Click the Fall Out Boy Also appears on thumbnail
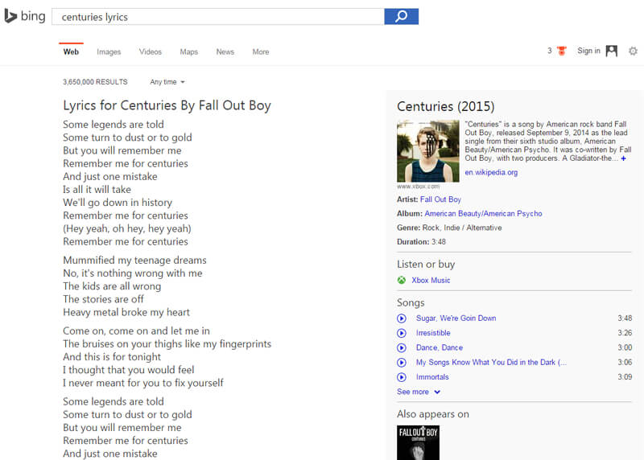Image resolution: width=644 pixels, height=460 pixels. [x=418, y=442]
